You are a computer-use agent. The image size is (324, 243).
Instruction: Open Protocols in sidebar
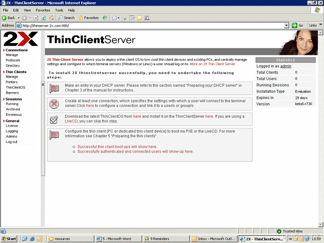(13, 60)
